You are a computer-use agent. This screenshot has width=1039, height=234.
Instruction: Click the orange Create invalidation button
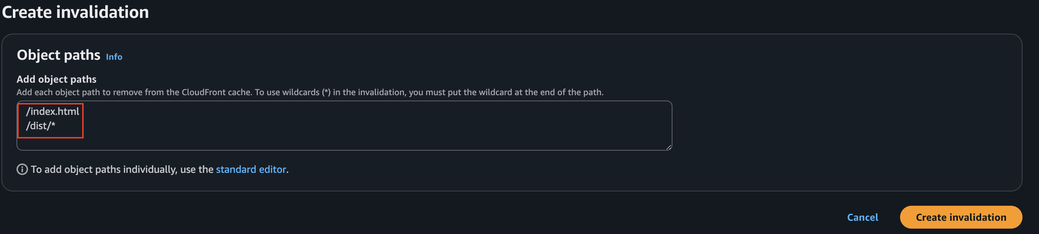(960, 217)
